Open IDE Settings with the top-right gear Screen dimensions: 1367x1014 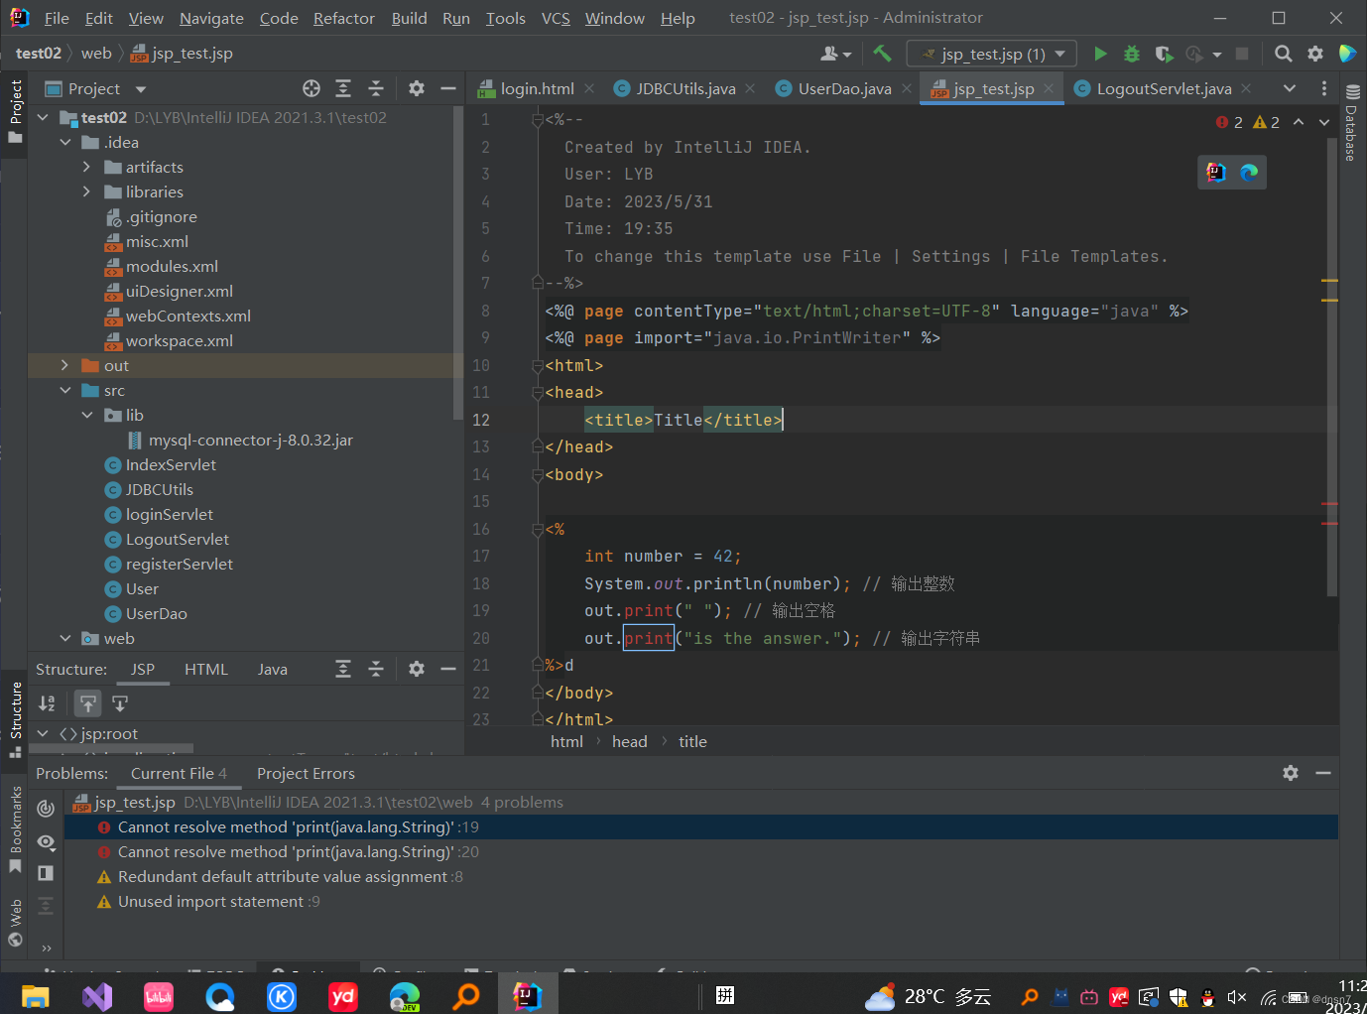[1315, 54]
